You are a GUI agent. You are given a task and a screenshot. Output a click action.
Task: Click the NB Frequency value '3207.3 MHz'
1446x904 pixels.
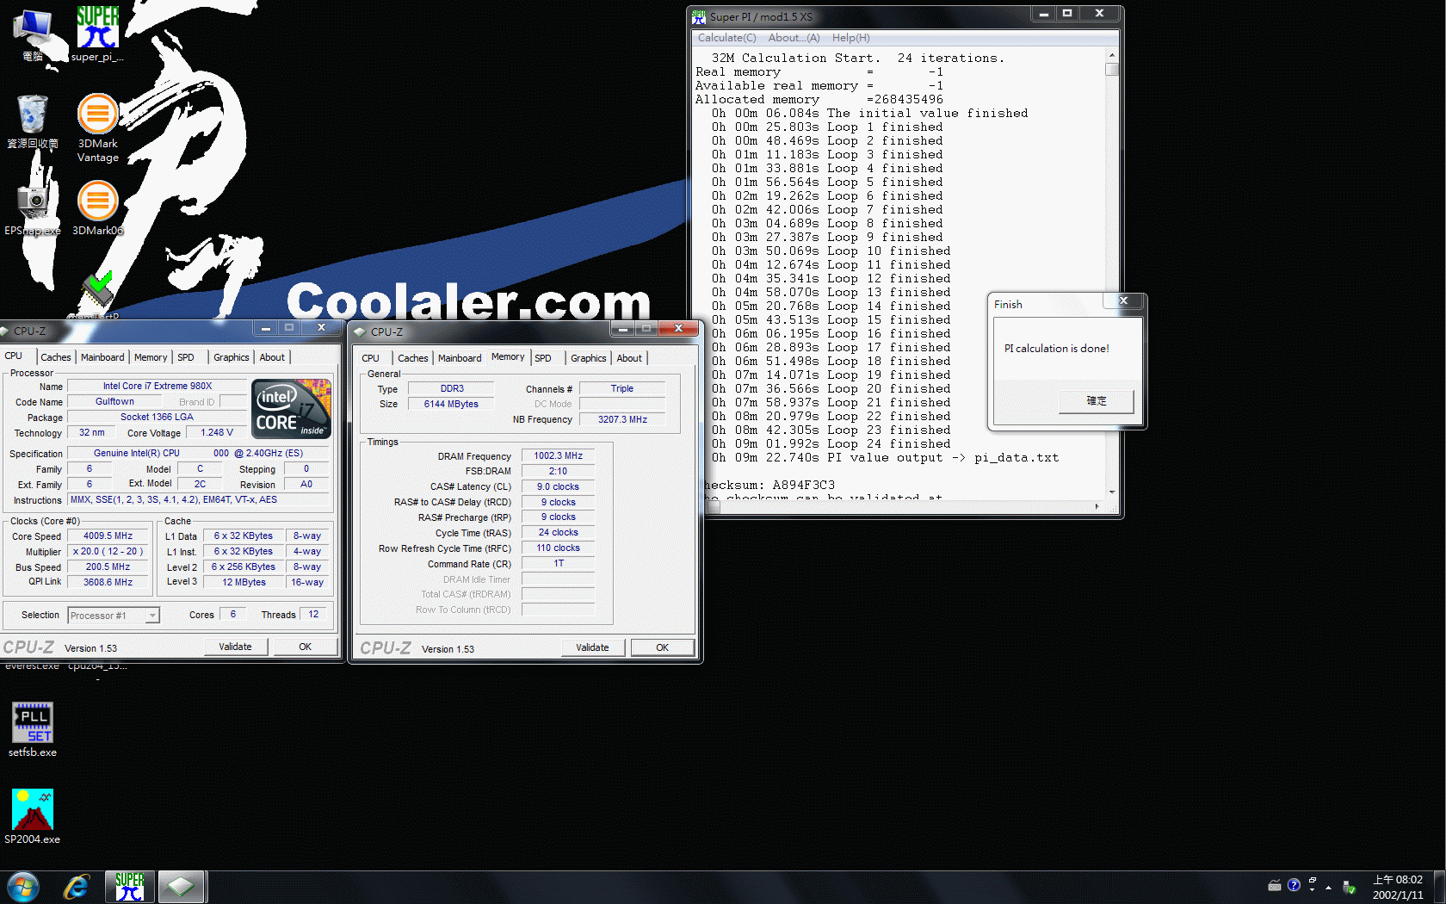[622, 419]
